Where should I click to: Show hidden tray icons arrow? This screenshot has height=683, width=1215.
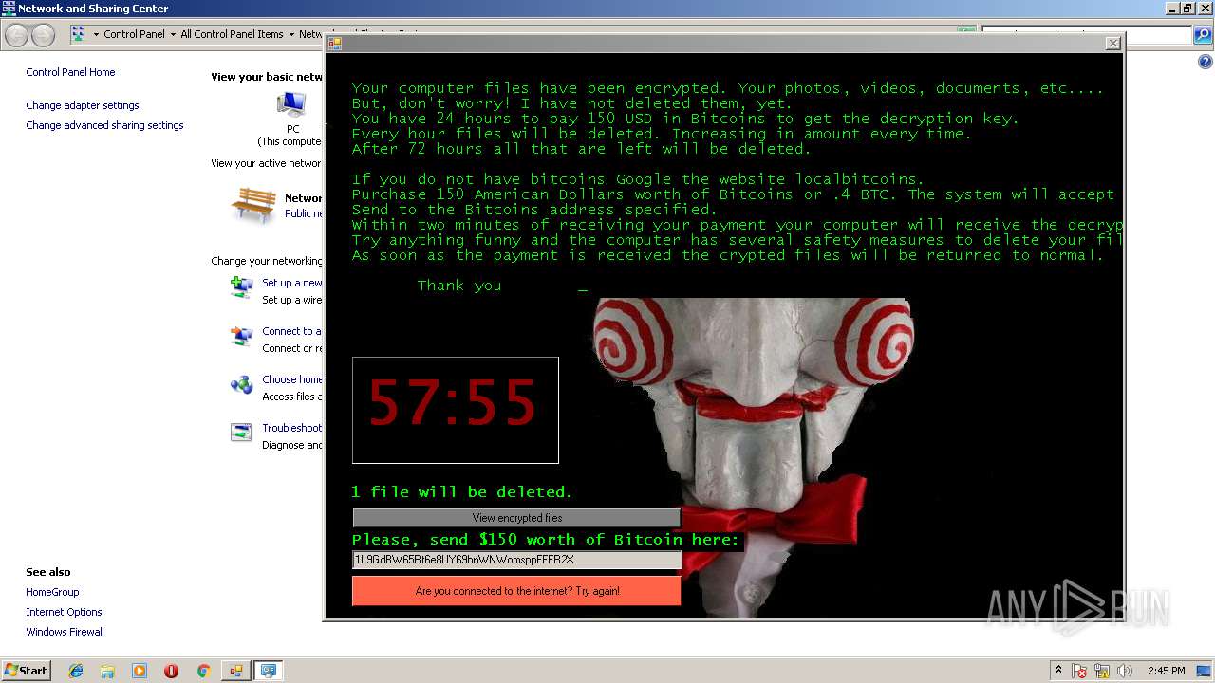[x=1058, y=671]
